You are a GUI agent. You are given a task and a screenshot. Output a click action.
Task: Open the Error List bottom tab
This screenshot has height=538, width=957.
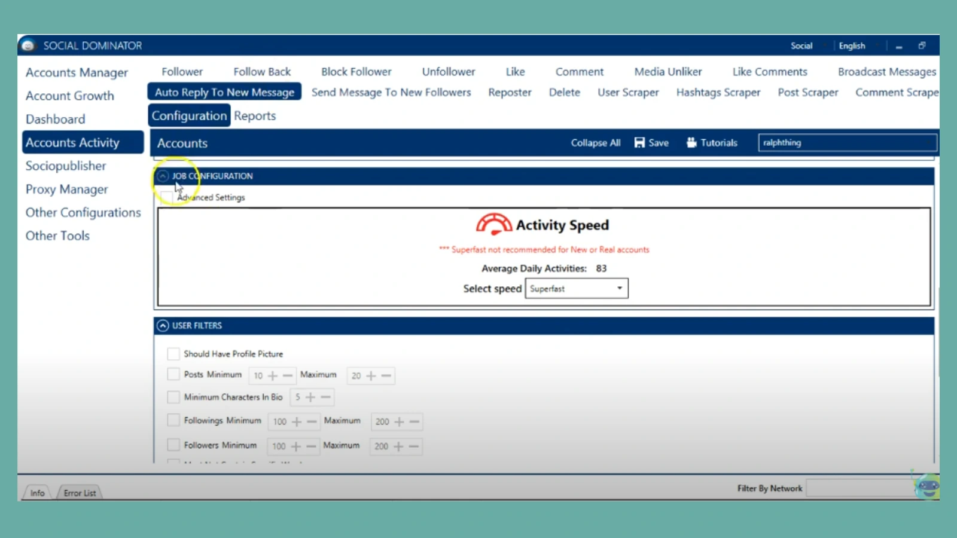pyautogui.click(x=80, y=493)
